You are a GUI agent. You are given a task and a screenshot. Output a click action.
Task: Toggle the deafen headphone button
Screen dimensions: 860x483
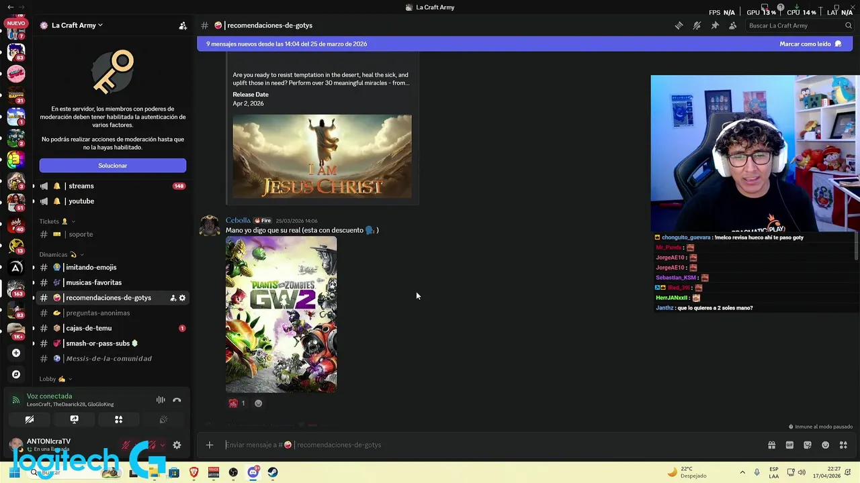coord(153,445)
